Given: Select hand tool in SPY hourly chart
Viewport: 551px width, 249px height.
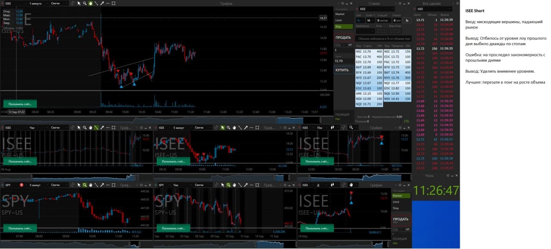Looking at the screenshot, I should click(x=234, y=185).
